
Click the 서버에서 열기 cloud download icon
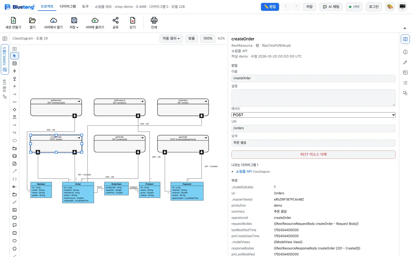click(x=53, y=20)
